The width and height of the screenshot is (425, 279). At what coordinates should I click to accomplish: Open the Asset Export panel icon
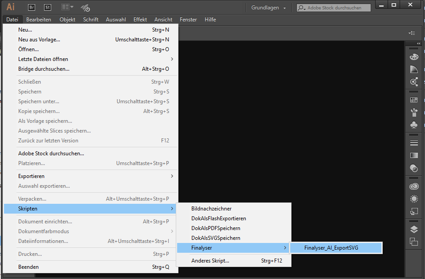414,211
